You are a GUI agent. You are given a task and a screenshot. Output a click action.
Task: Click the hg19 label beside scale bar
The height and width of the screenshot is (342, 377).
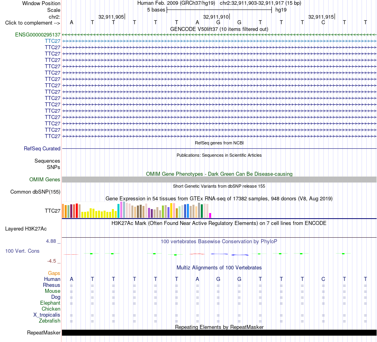click(x=281, y=10)
